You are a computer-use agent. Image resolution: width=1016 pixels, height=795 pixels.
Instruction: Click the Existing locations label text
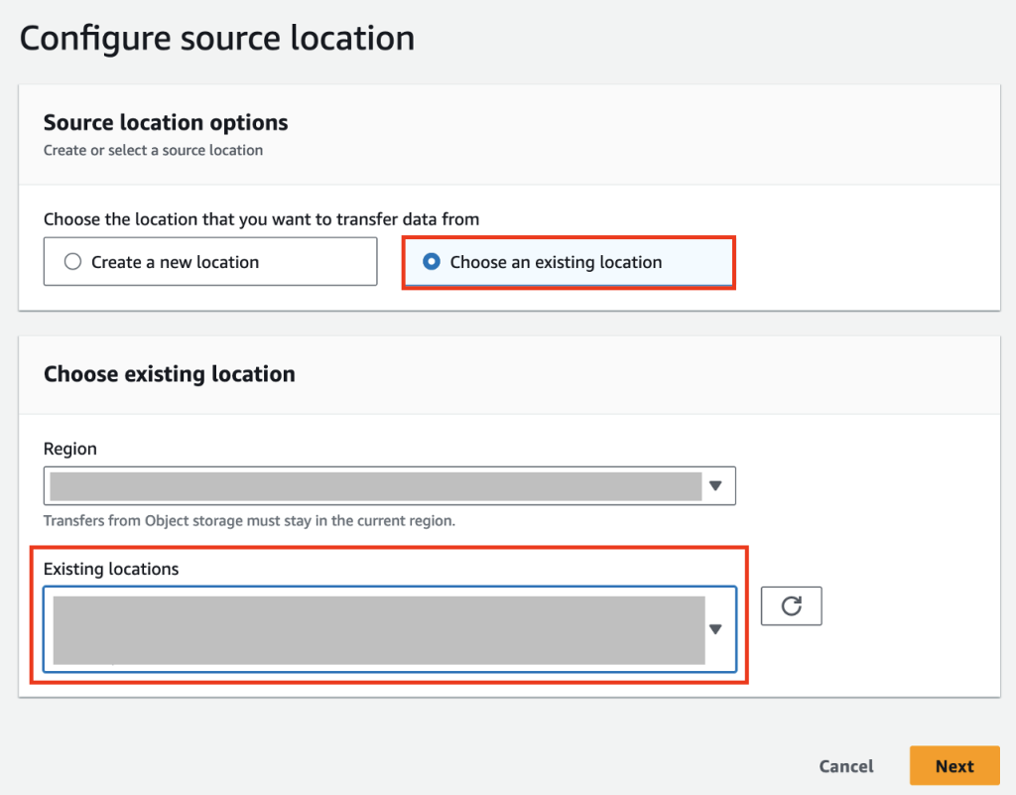point(111,569)
